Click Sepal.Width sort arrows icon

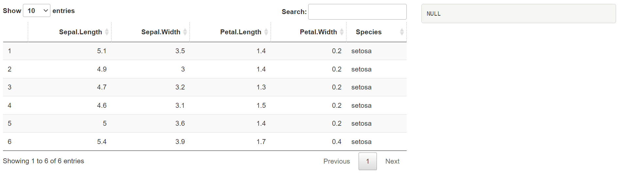coord(185,32)
